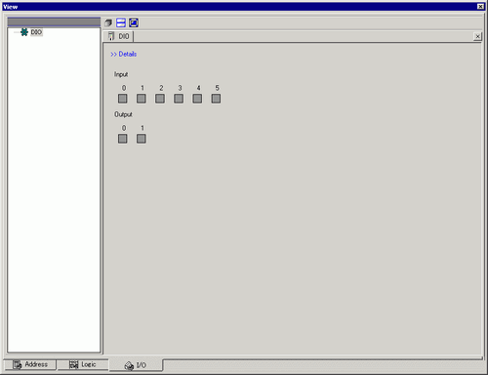This screenshot has height=375, width=488.
Task: Click the Address tab's icon
Action: click(18, 364)
